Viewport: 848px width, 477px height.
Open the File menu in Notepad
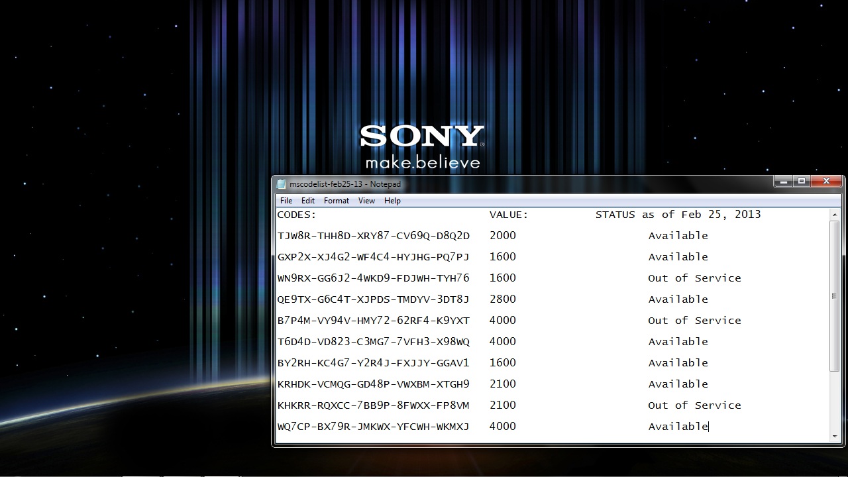pyautogui.click(x=286, y=201)
